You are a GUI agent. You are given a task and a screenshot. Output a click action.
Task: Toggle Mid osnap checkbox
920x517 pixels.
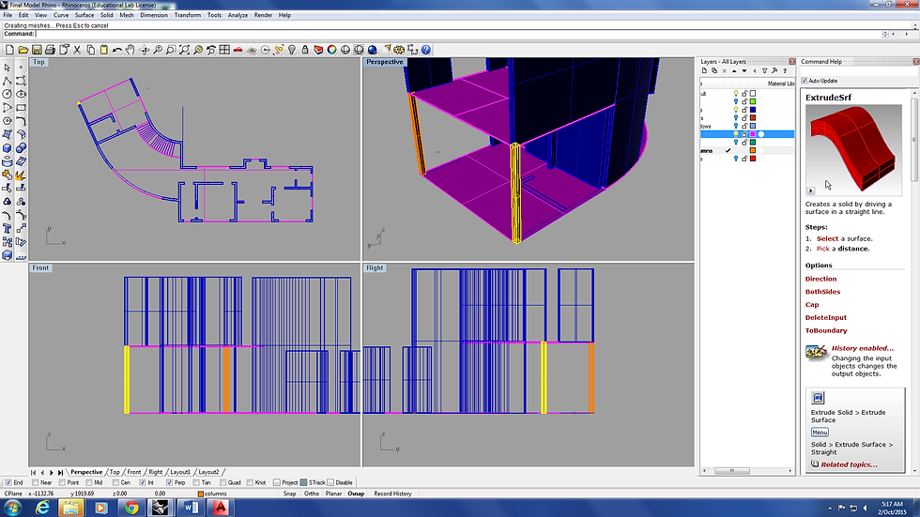click(89, 482)
